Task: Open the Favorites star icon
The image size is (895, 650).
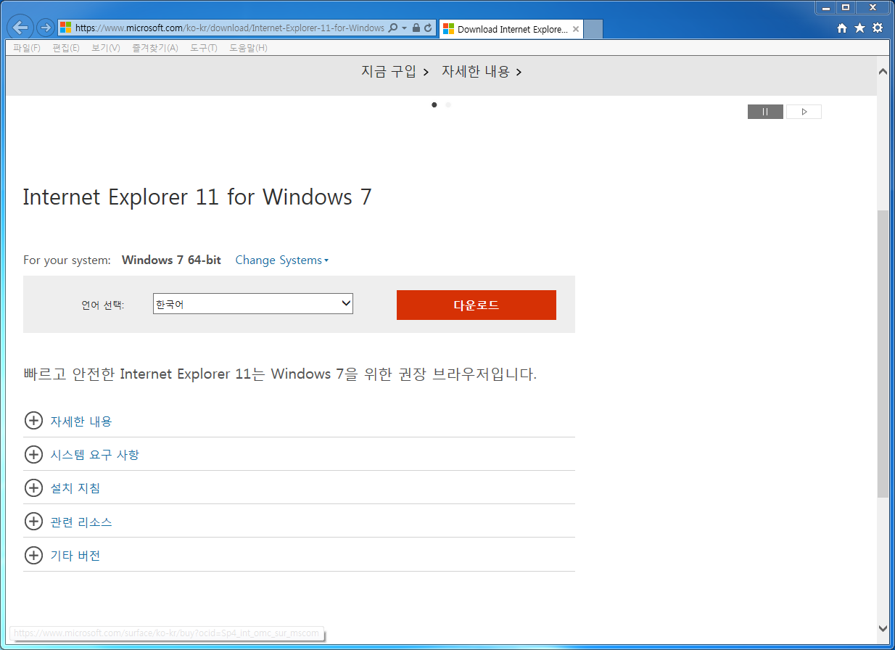Action: [859, 28]
